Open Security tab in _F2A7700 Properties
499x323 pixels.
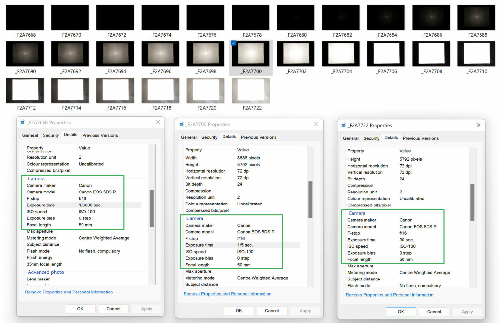209,137
